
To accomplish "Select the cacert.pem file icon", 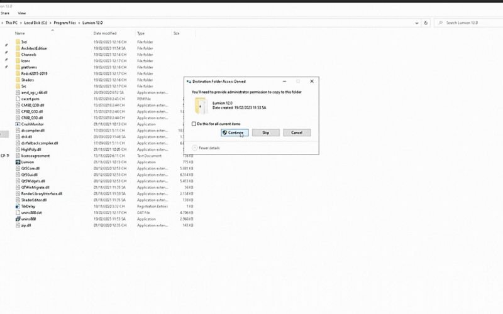I will point(18,99).
